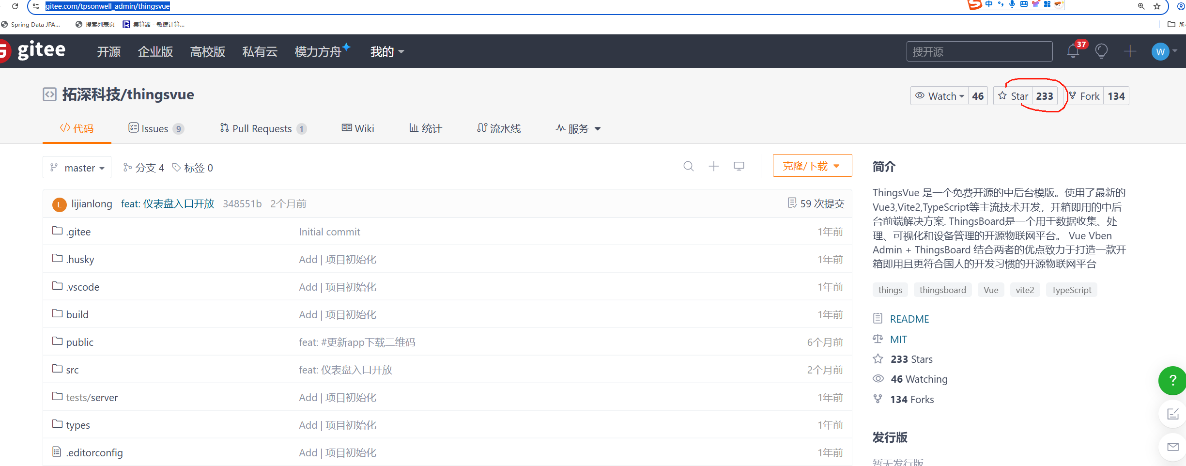Click 私有云 in top navigation
1186x466 pixels.
260,51
